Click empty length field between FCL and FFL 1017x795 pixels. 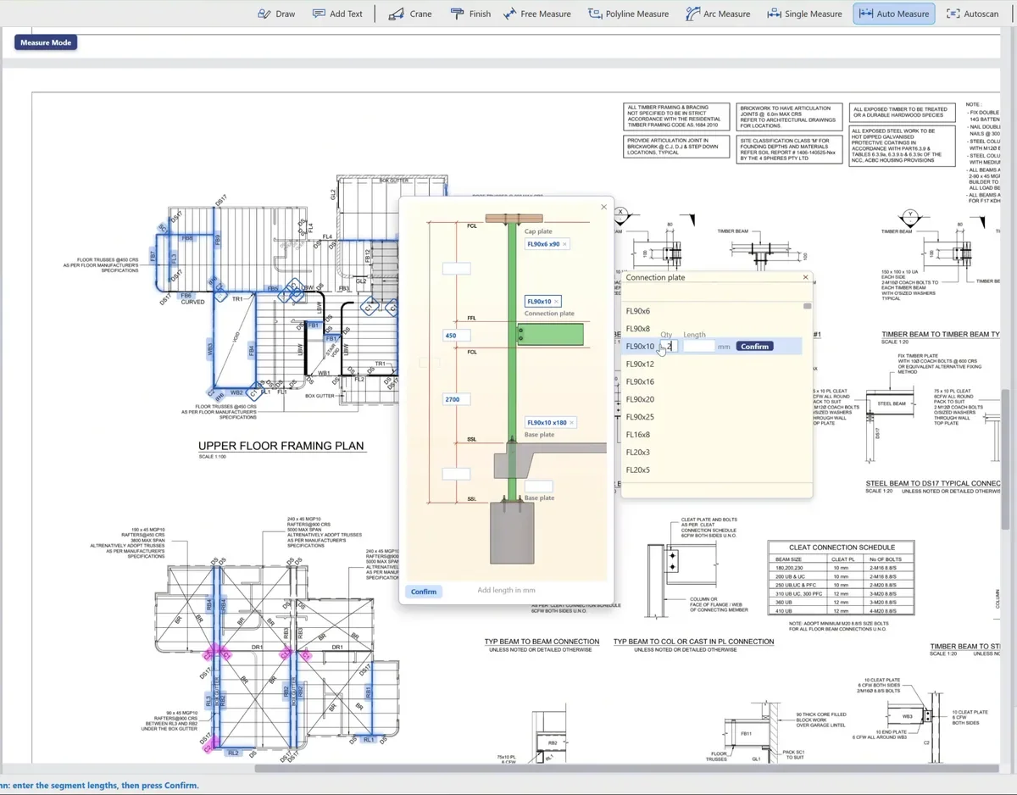tap(456, 269)
